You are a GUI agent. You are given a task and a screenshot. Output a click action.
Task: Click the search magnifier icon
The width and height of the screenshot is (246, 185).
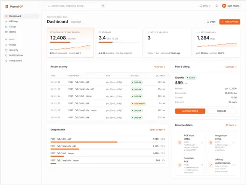point(49,6)
